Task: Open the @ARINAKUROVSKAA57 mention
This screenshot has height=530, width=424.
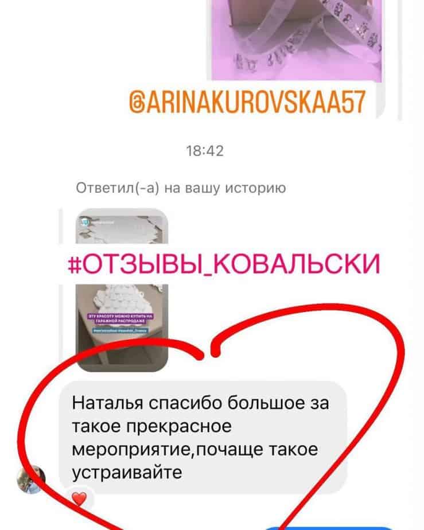Action: point(247,102)
